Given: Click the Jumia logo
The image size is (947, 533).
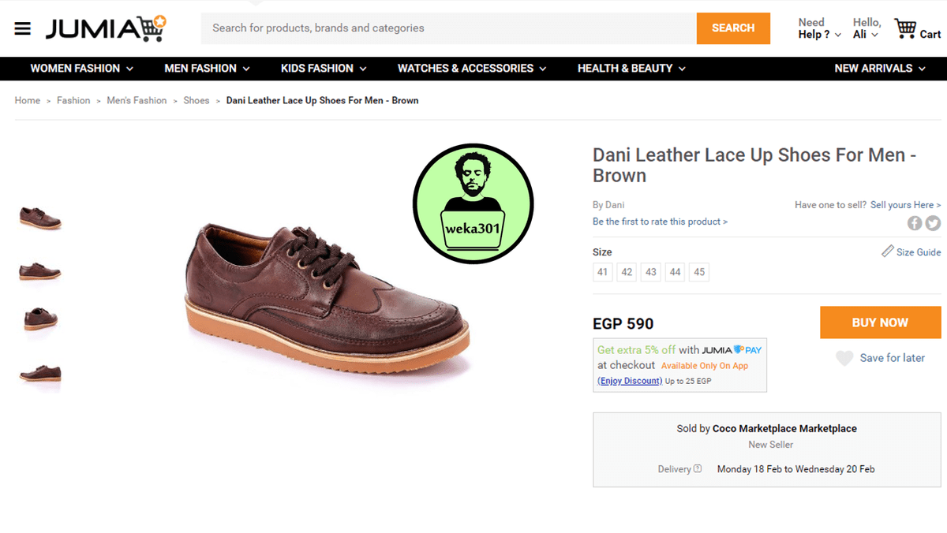Looking at the screenshot, I should coord(106,29).
